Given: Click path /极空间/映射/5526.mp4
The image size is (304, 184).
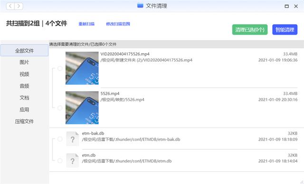Looking at the screenshot, I should (123, 100).
